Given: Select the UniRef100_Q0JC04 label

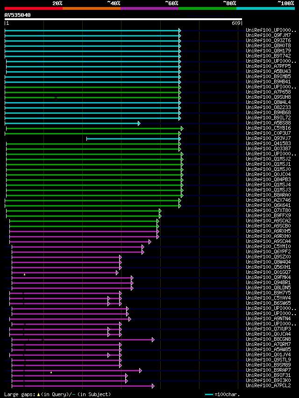Looking at the screenshot, I should tap(268, 174).
